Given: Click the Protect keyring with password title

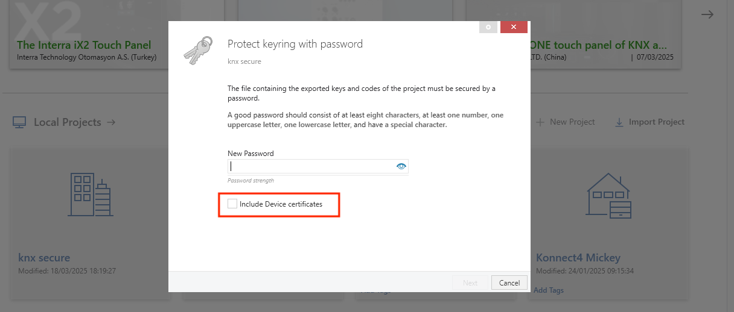Looking at the screenshot, I should [x=295, y=44].
